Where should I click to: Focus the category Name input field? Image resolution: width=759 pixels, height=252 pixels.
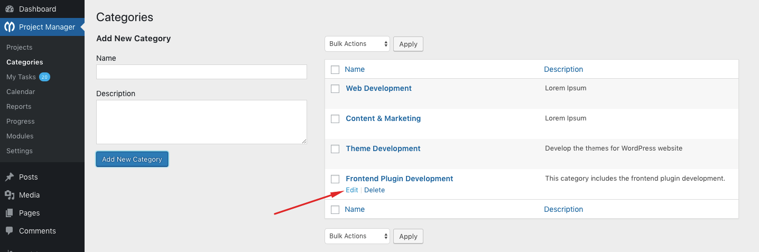201,72
